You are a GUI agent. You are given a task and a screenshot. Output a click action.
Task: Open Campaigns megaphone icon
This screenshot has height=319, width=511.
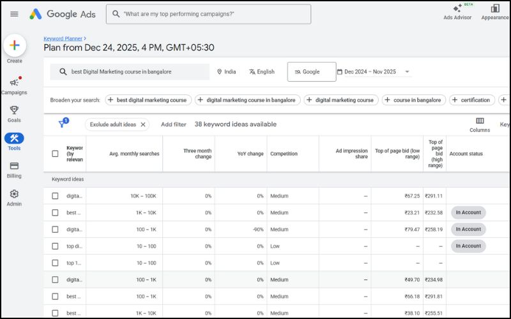click(14, 82)
